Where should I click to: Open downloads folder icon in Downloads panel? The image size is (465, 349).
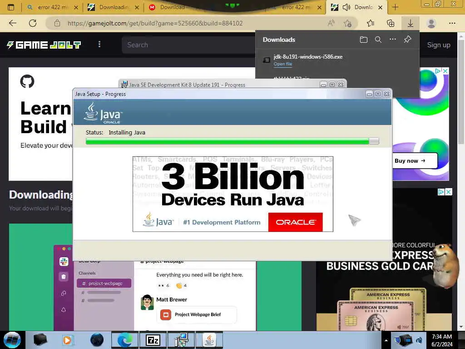(x=364, y=40)
